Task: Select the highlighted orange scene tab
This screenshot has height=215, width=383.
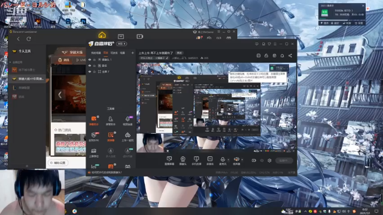Action: [x=105, y=53]
